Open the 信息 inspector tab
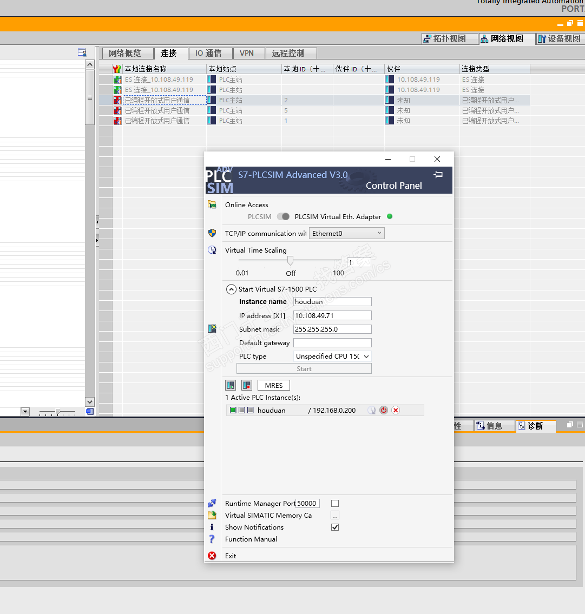 pos(495,426)
